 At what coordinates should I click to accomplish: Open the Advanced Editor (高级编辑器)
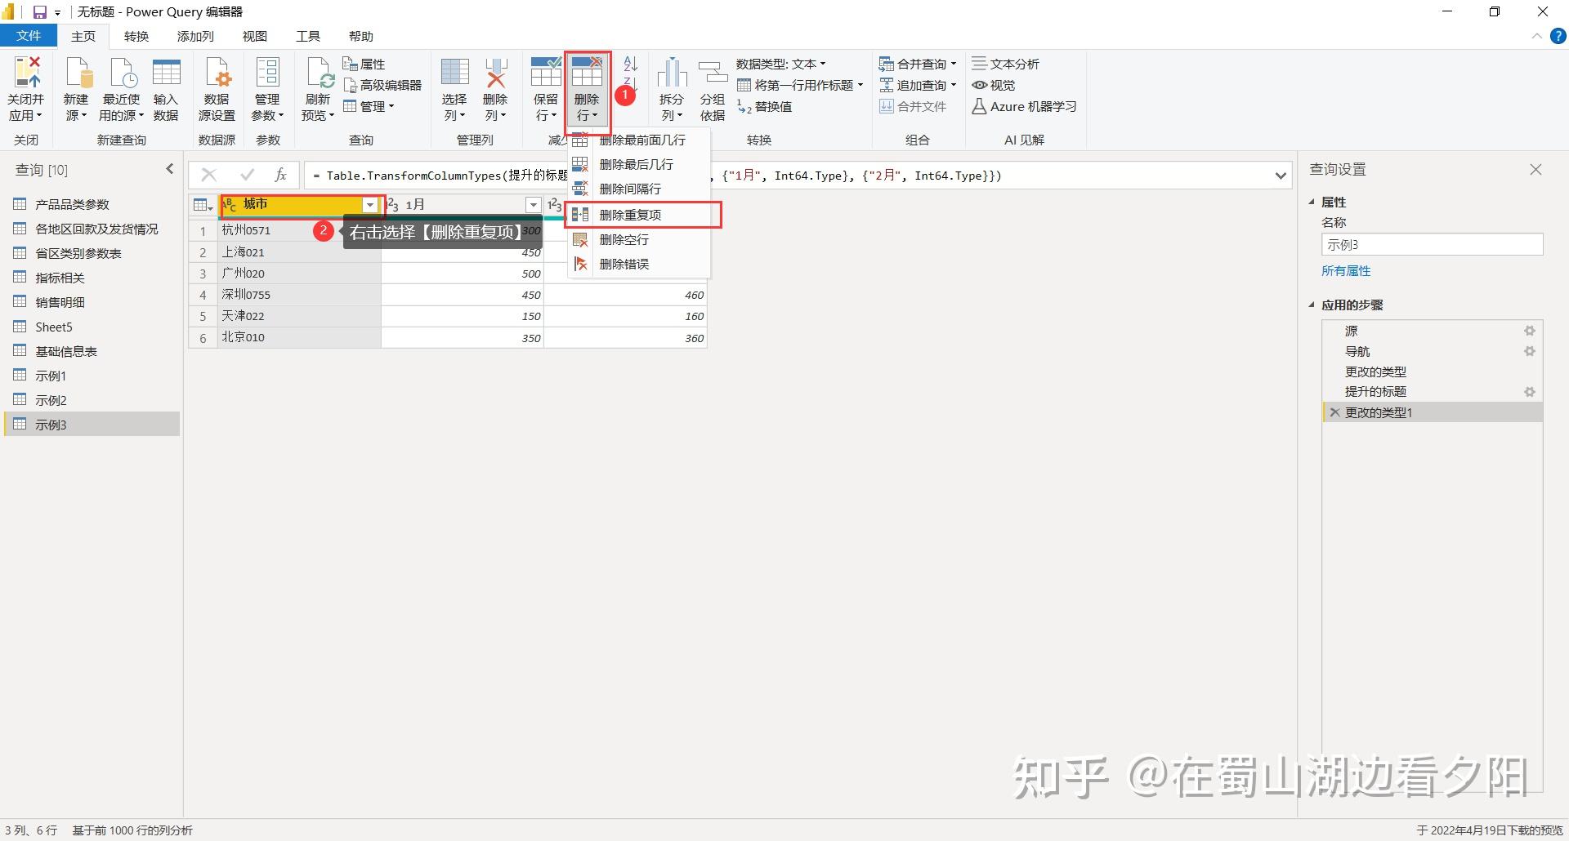382,85
